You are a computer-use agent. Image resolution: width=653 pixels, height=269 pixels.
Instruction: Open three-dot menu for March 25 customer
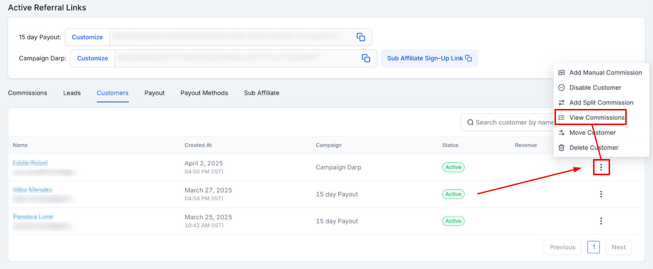[x=601, y=221]
